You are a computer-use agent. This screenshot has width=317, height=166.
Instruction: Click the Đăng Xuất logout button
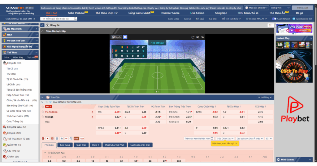pyautogui.click(x=302, y=8)
